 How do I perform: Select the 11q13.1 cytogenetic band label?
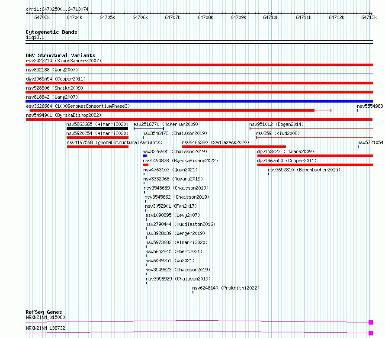coord(35,37)
